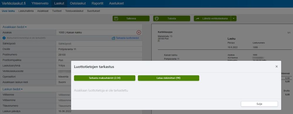Screen dimensions: 293x114
Task: Click the floppy disk save icon
Action: pos(116,18)
